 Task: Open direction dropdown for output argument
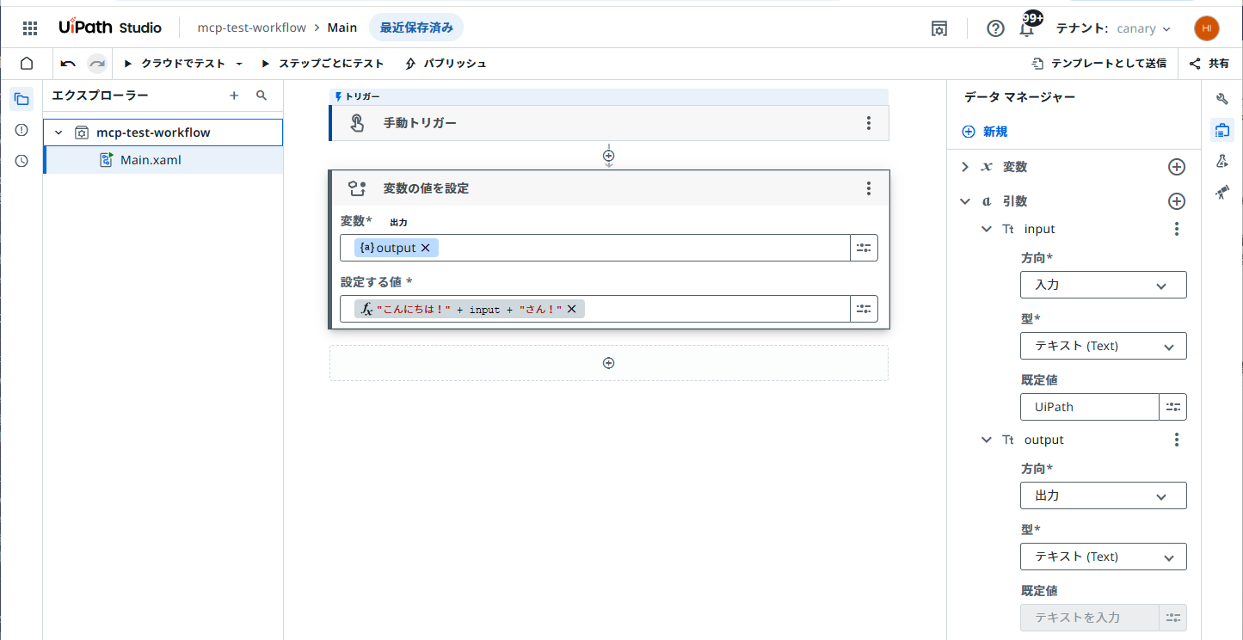pyautogui.click(x=1104, y=495)
